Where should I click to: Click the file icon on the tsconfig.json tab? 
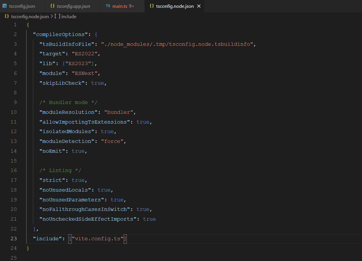coord(5,6)
